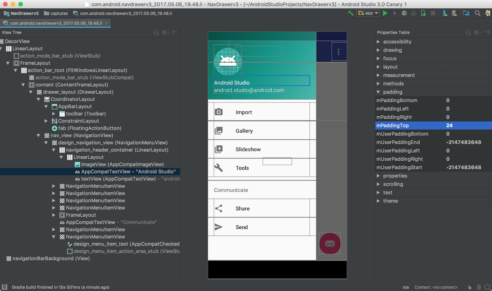Viewport: 492px width, 291px height.
Task: Click the green Run app button
Action: coord(385,13)
